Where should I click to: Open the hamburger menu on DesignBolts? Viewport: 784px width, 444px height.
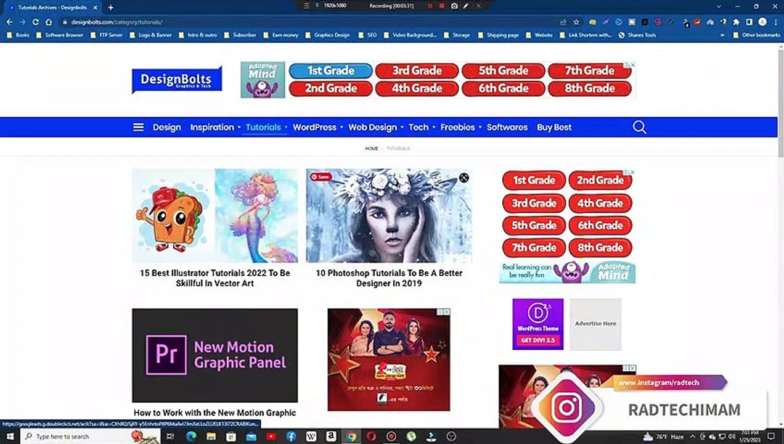(x=138, y=127)
